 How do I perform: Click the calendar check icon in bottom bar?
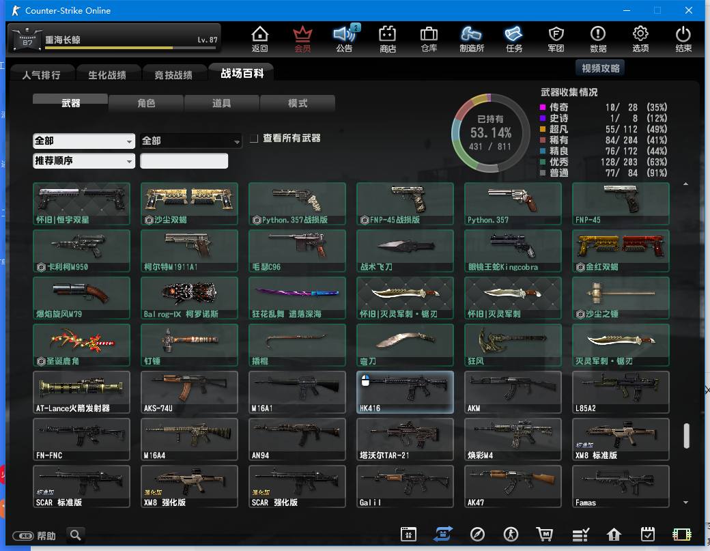tap(647, 534)
